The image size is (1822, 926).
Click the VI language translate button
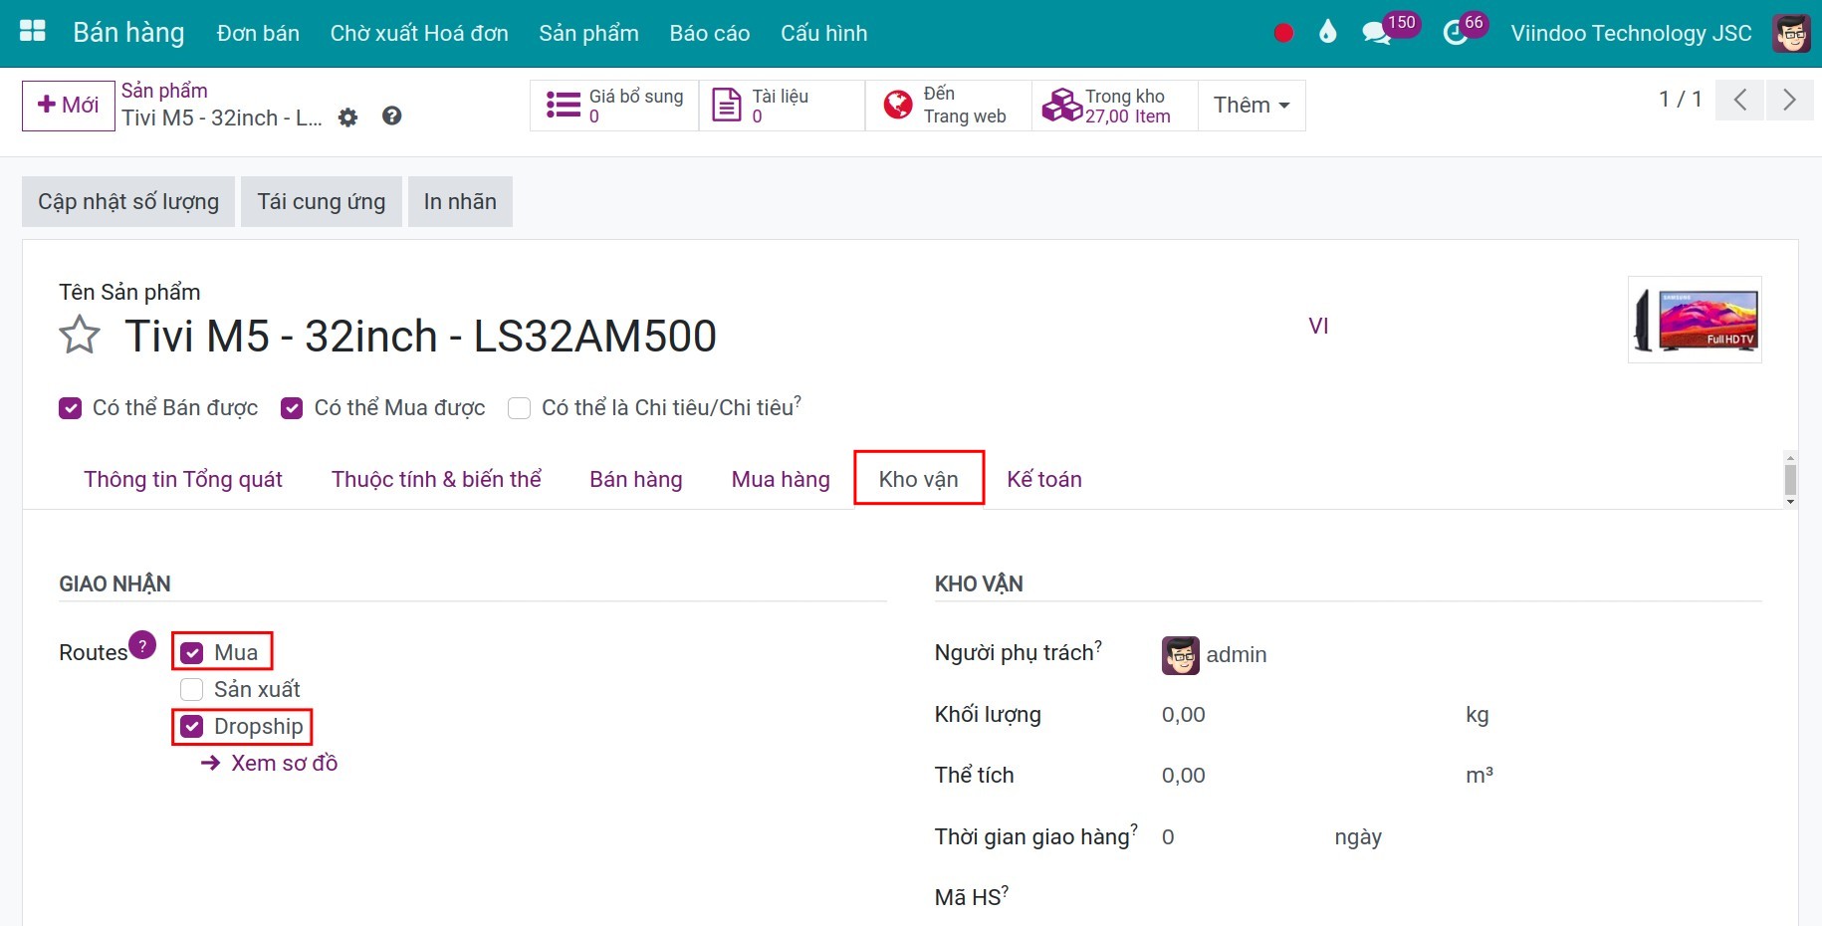pyautogui.click(x=1318, y=327)
